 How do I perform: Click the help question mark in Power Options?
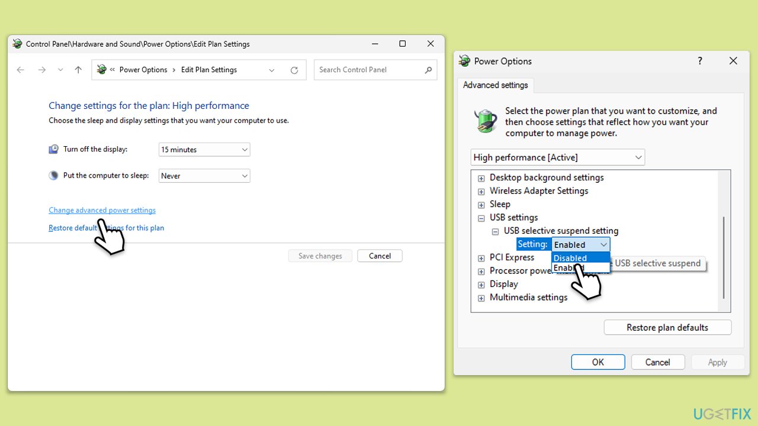[700, 61]
